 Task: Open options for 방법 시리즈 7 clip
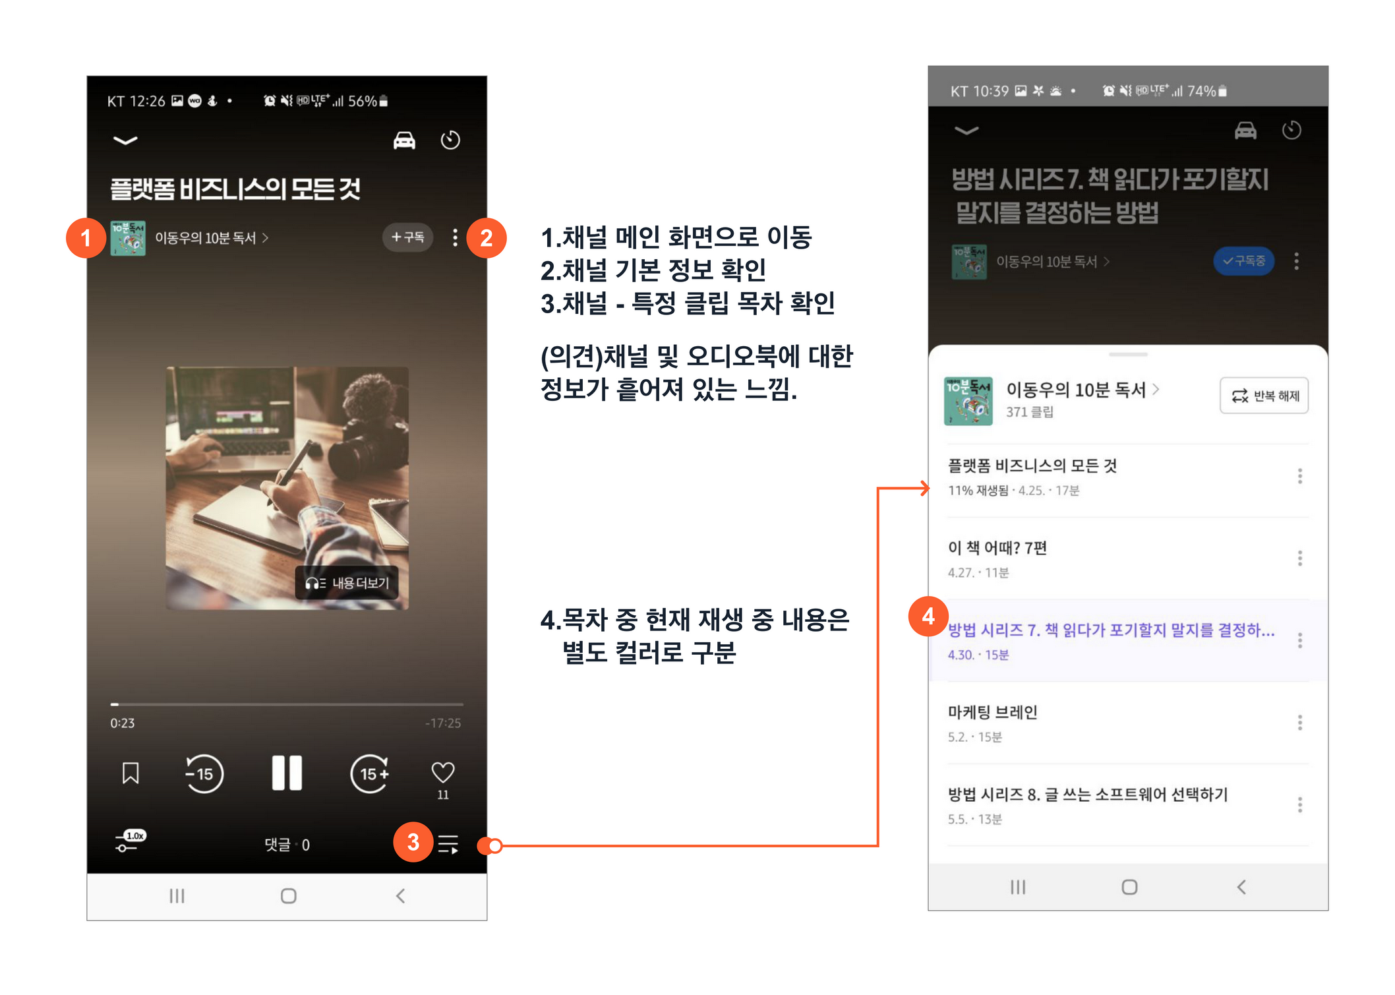(x=1300, y=640)
